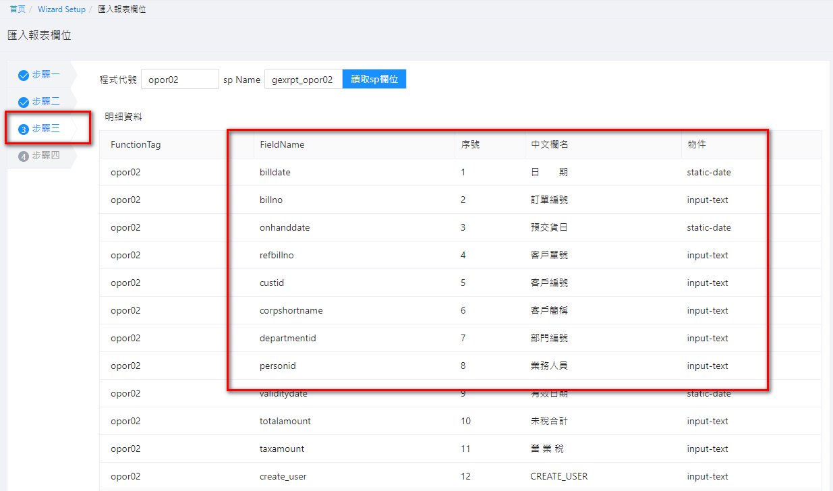Open the Wizard Setup breadcrumb link
Screen dimensions: 833x491
(x=61, y=9)
